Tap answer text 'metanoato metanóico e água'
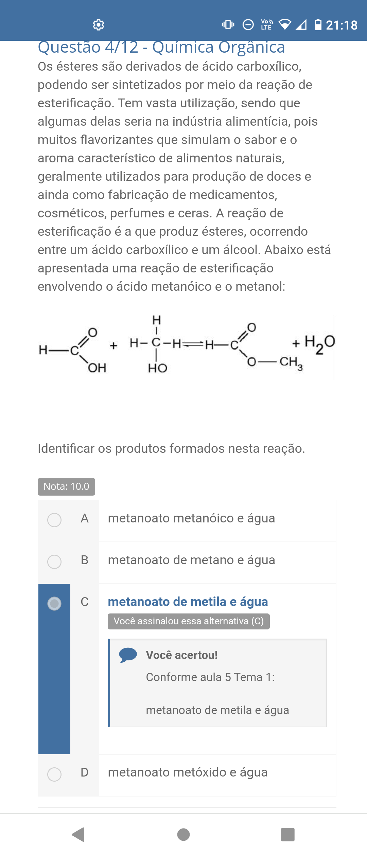Screen dimensions: 367x856 click(x=191, y=518)
